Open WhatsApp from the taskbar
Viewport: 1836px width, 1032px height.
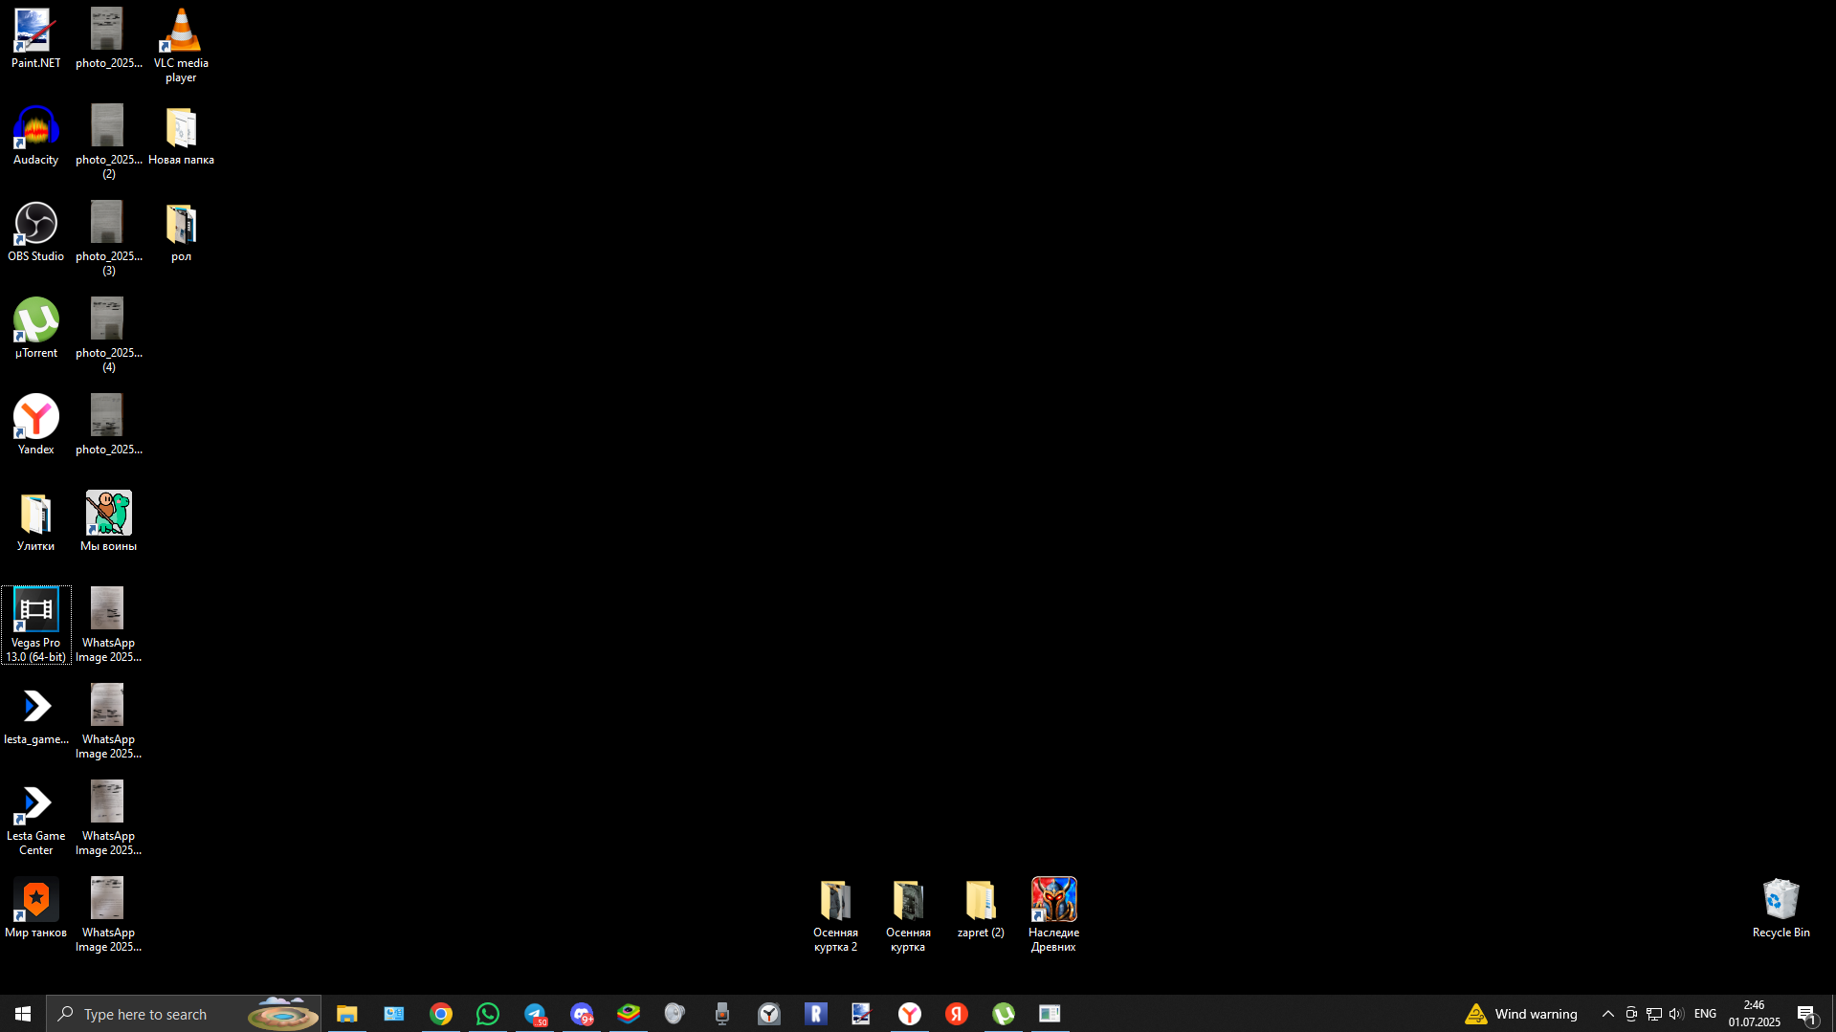[x=487, y=1014]
